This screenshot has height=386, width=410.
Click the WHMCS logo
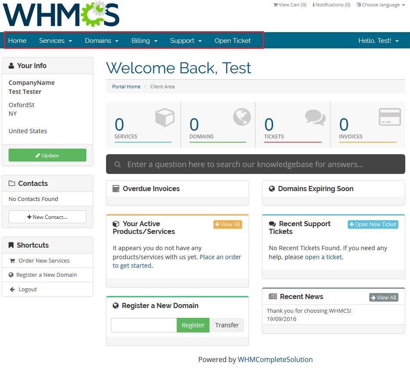pos(61,14)
